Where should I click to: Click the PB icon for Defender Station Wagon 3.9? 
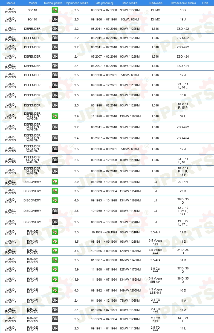coord(55,116)
